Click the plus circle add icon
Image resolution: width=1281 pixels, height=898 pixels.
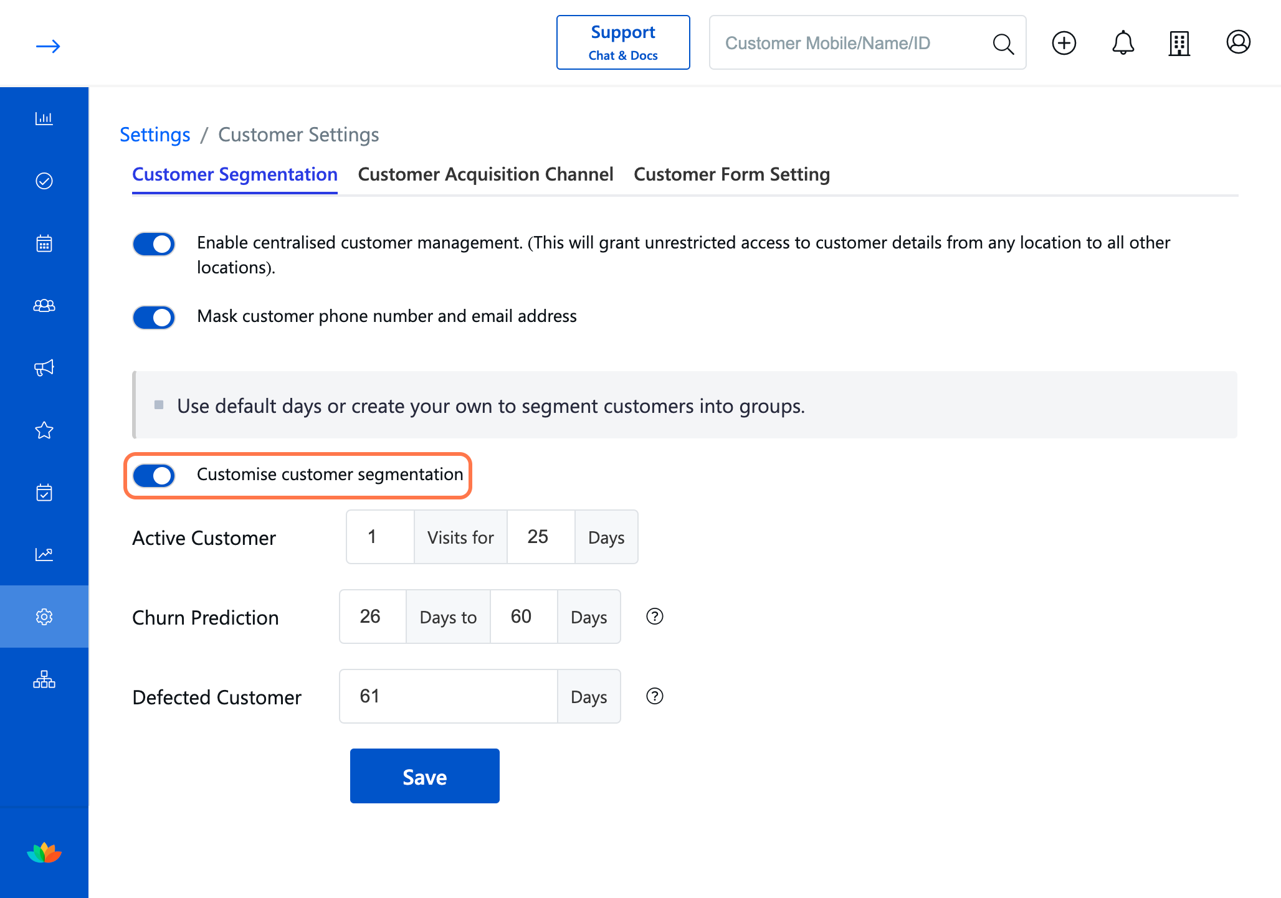[x=1064, y=43]
